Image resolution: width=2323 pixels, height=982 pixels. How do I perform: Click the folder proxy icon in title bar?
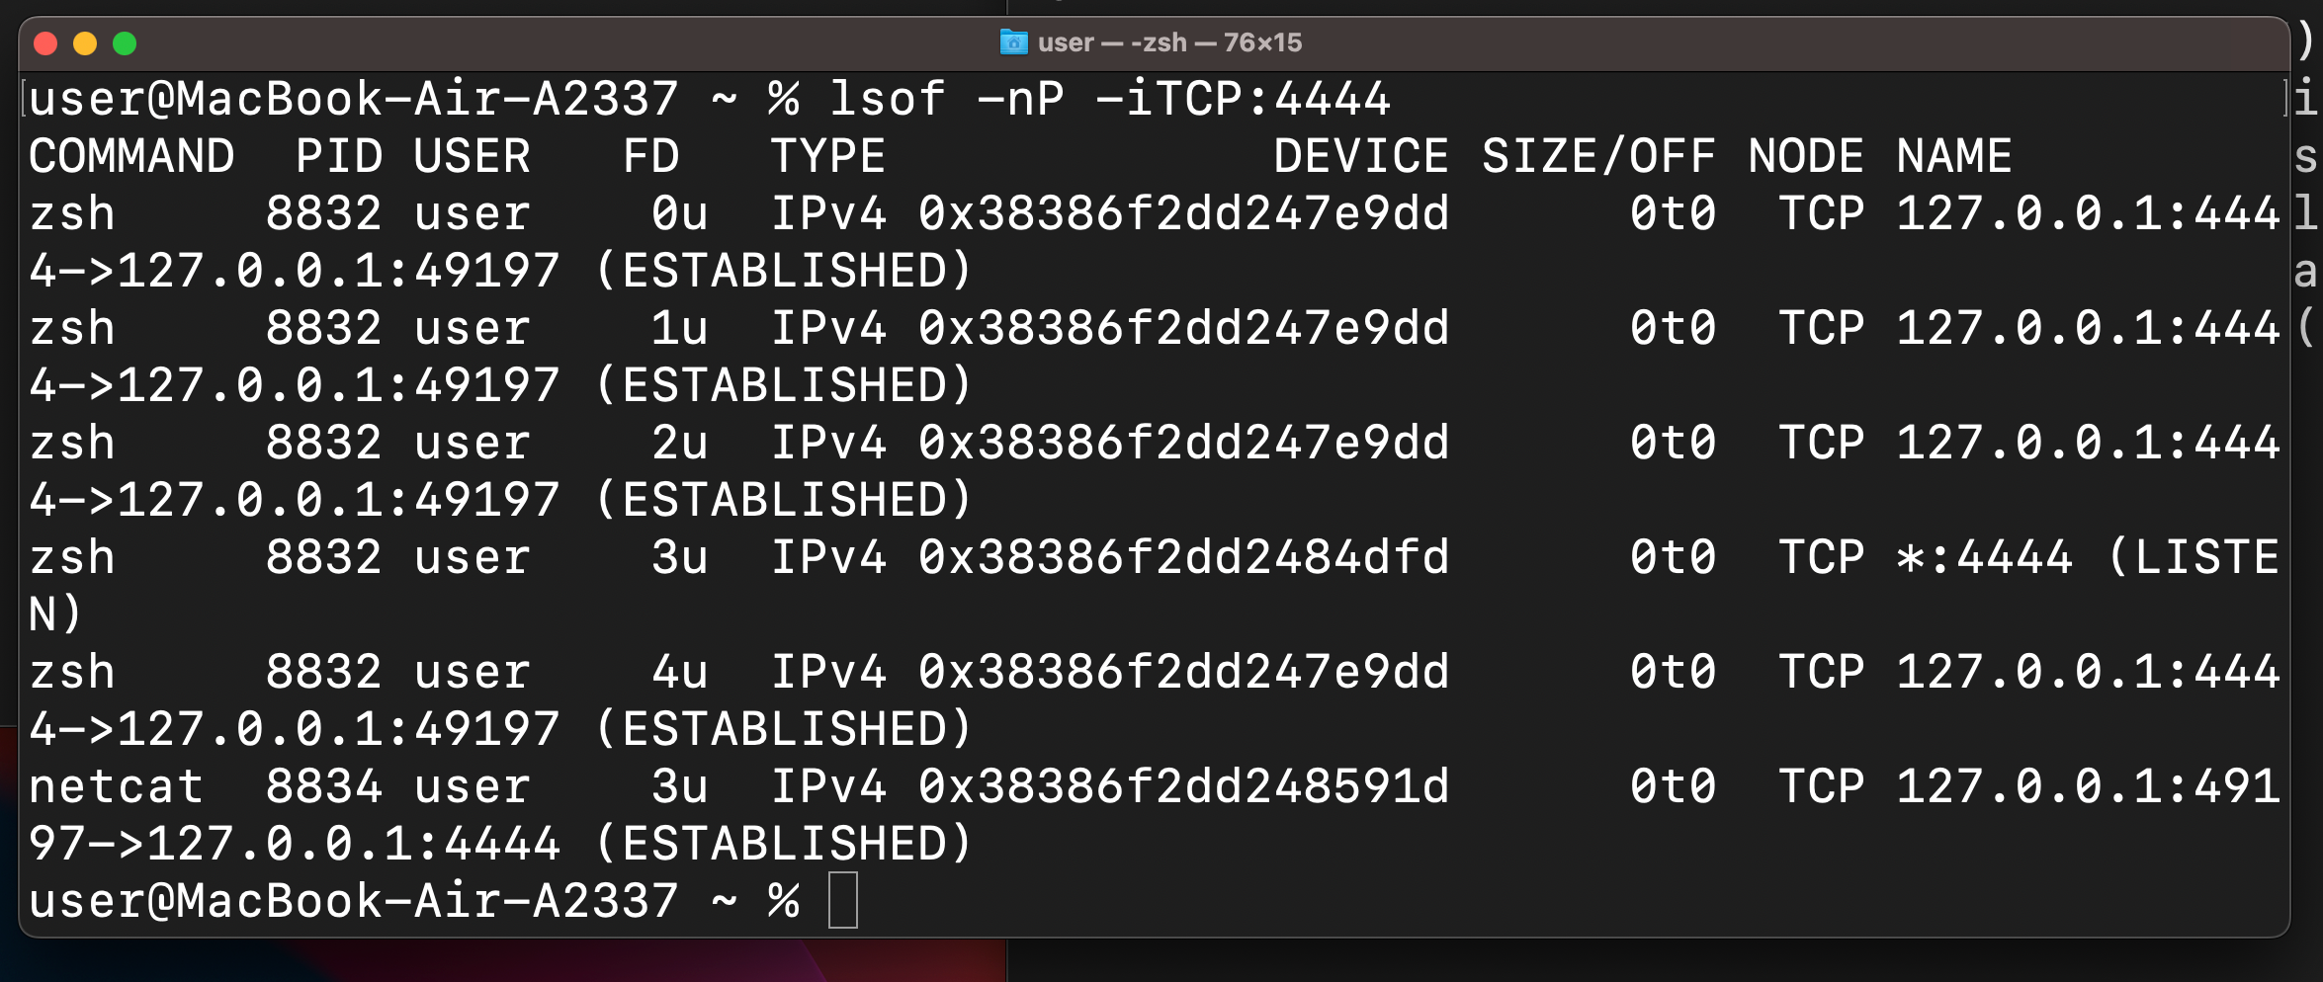click(1013, 42)
